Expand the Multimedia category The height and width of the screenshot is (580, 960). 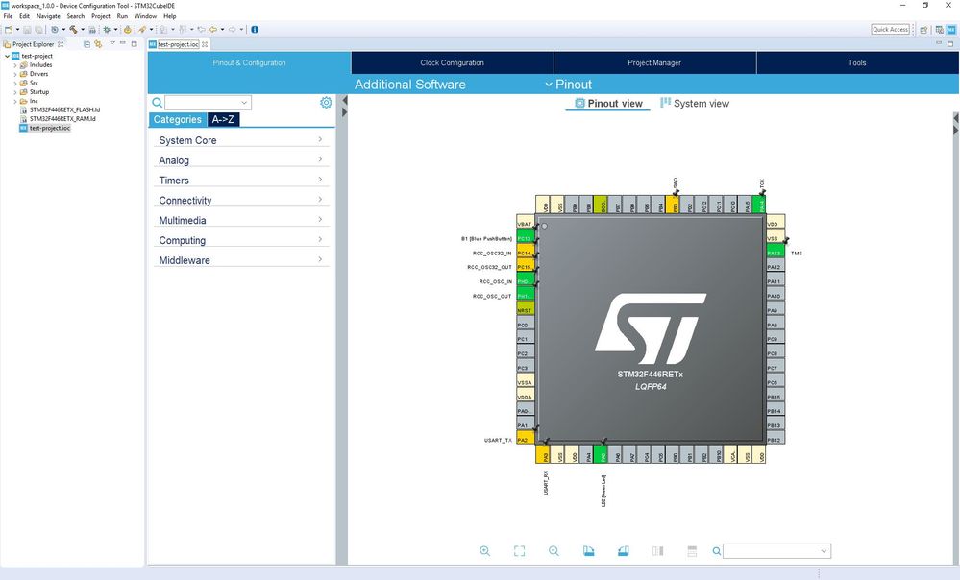[241, 220]
